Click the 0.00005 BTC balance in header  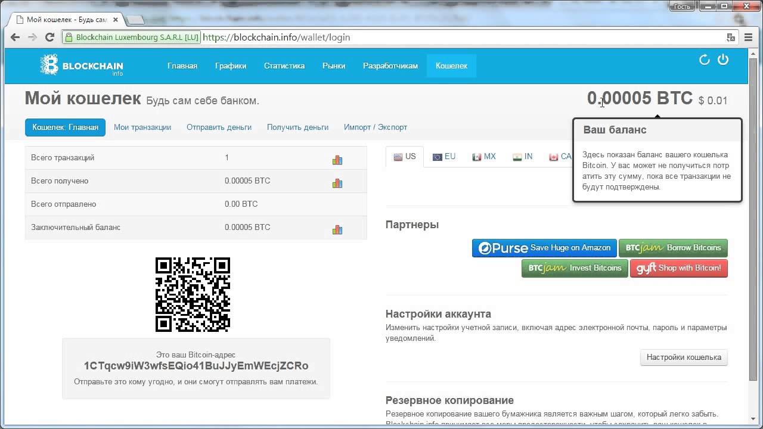point(640,98)
